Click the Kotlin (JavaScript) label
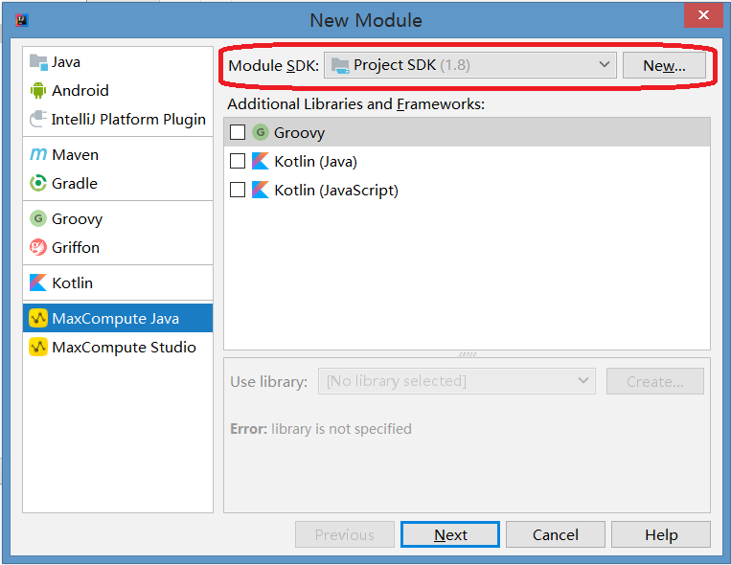Screen dimensions: 731x565 pos(336,191)
